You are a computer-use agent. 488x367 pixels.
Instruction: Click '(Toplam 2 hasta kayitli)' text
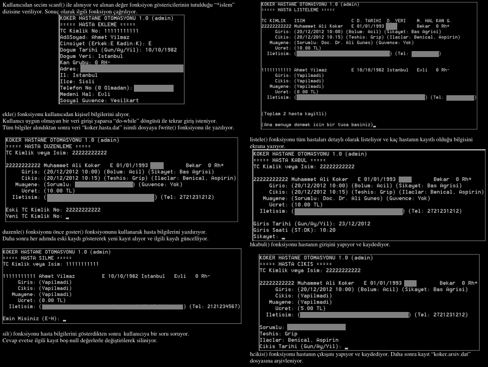(x=294, y=114)
